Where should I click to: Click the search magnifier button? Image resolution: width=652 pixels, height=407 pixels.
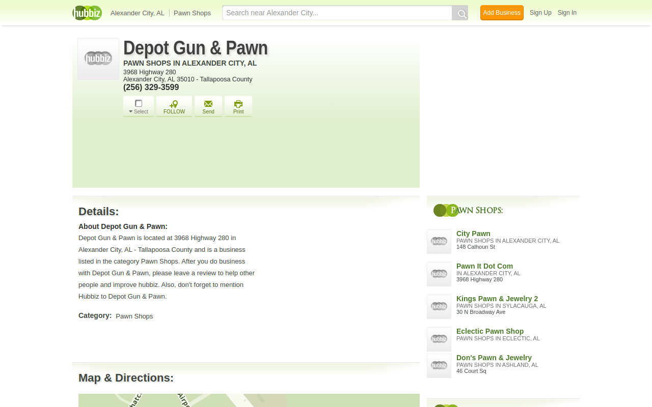pyautogui.click(x=460, y=13)
